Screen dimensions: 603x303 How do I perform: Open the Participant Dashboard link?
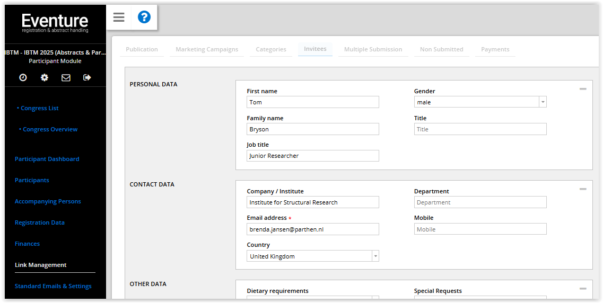click(x=47, y=159)
